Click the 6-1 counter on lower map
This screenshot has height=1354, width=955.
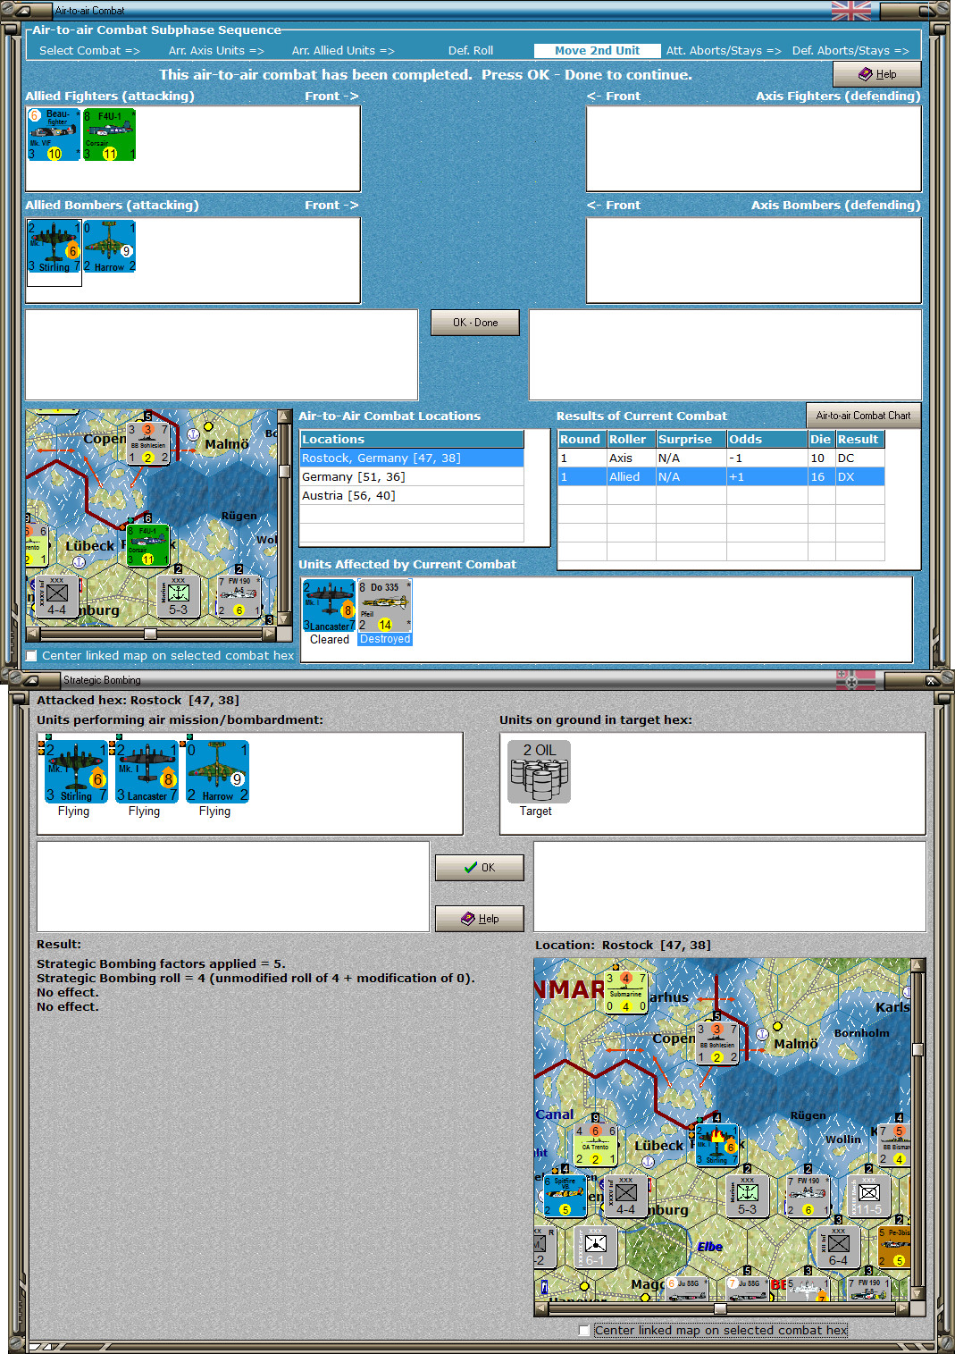click(595, 1247)
